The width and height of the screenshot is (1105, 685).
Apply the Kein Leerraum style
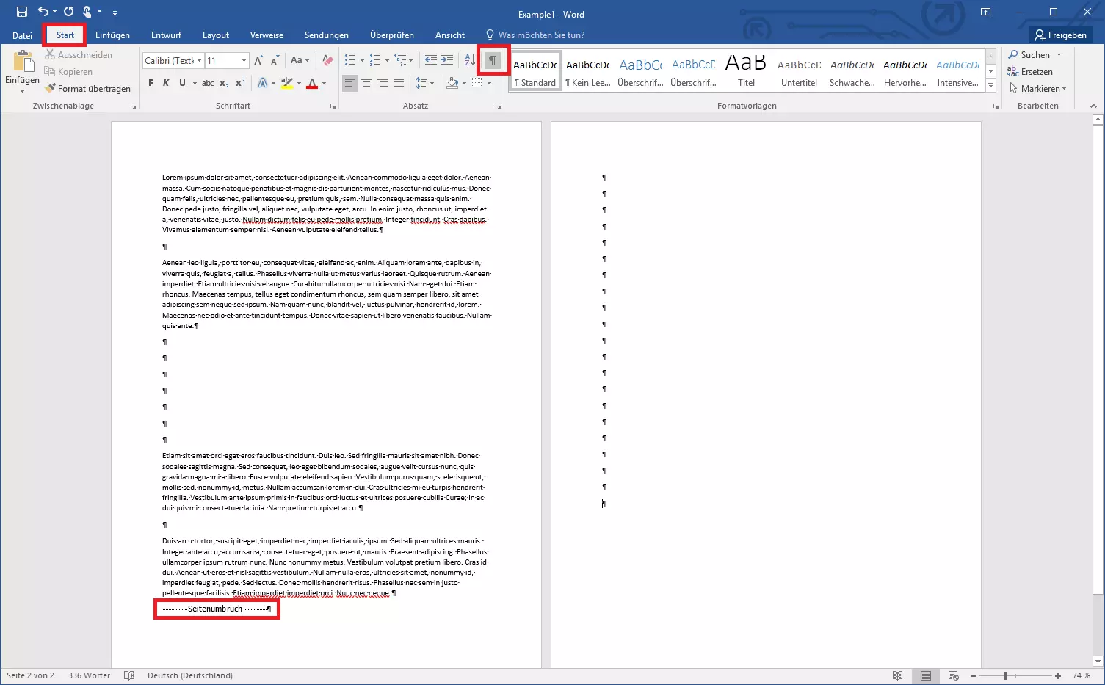588,70
